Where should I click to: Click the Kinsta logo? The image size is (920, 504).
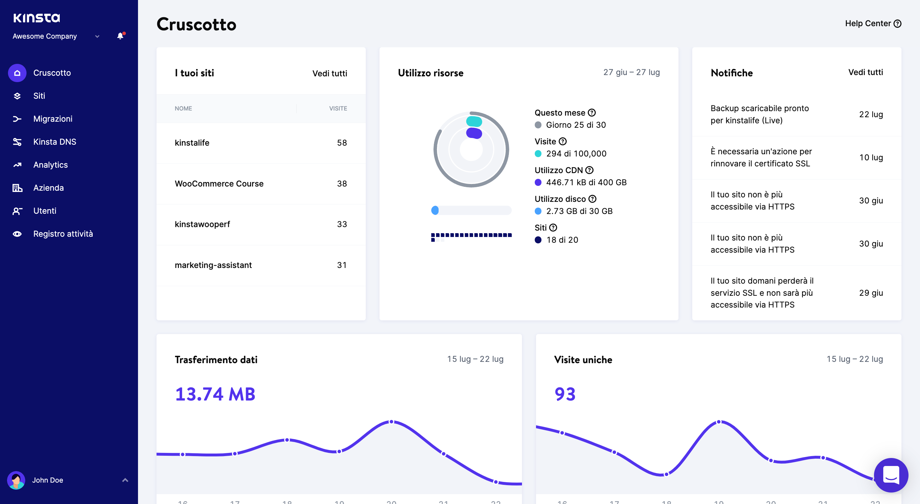[x=37, y=18]
